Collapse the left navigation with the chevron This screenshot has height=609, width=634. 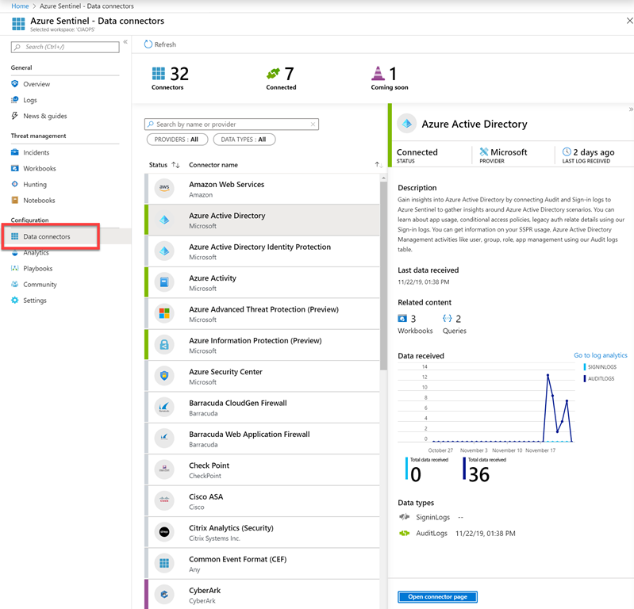click(x=125, y=42)
